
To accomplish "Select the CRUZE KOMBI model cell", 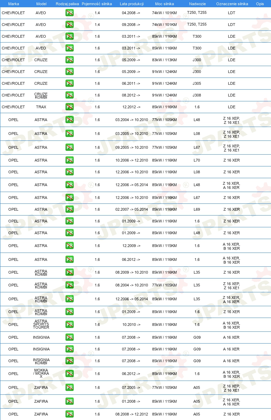I will (x=41, y=95).
